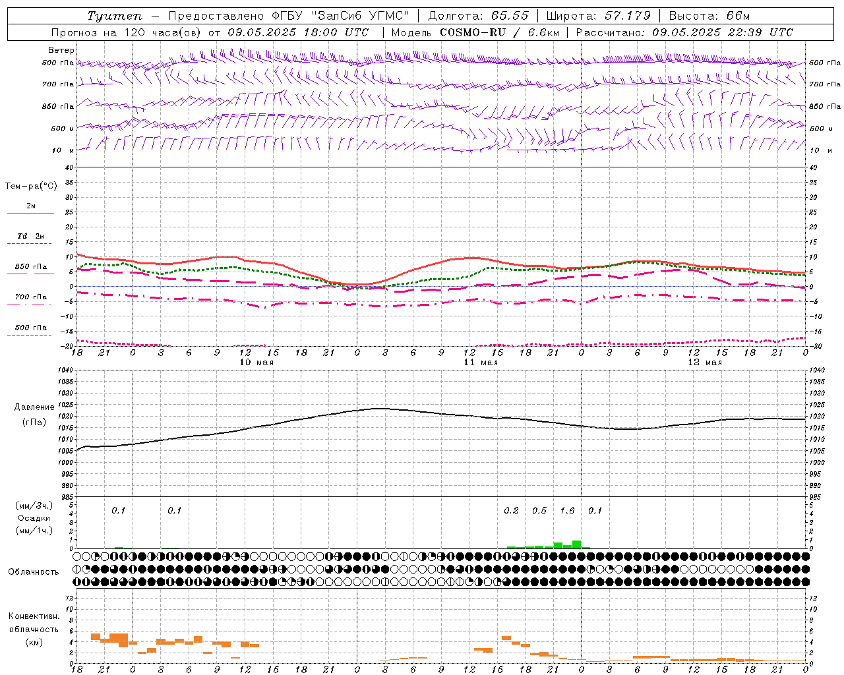Click the '0.2' precipitation amount value
The height and width of the screenshot is (675, 844).
(511, 510)
